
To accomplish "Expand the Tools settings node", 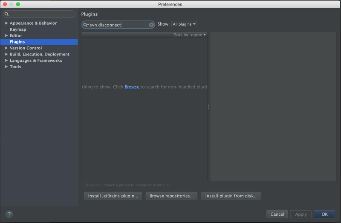I will click(6, 67).
